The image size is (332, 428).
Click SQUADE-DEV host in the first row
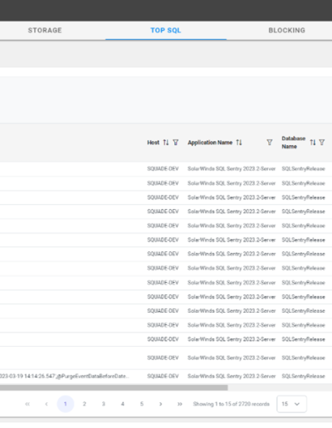tap(163, 168)
